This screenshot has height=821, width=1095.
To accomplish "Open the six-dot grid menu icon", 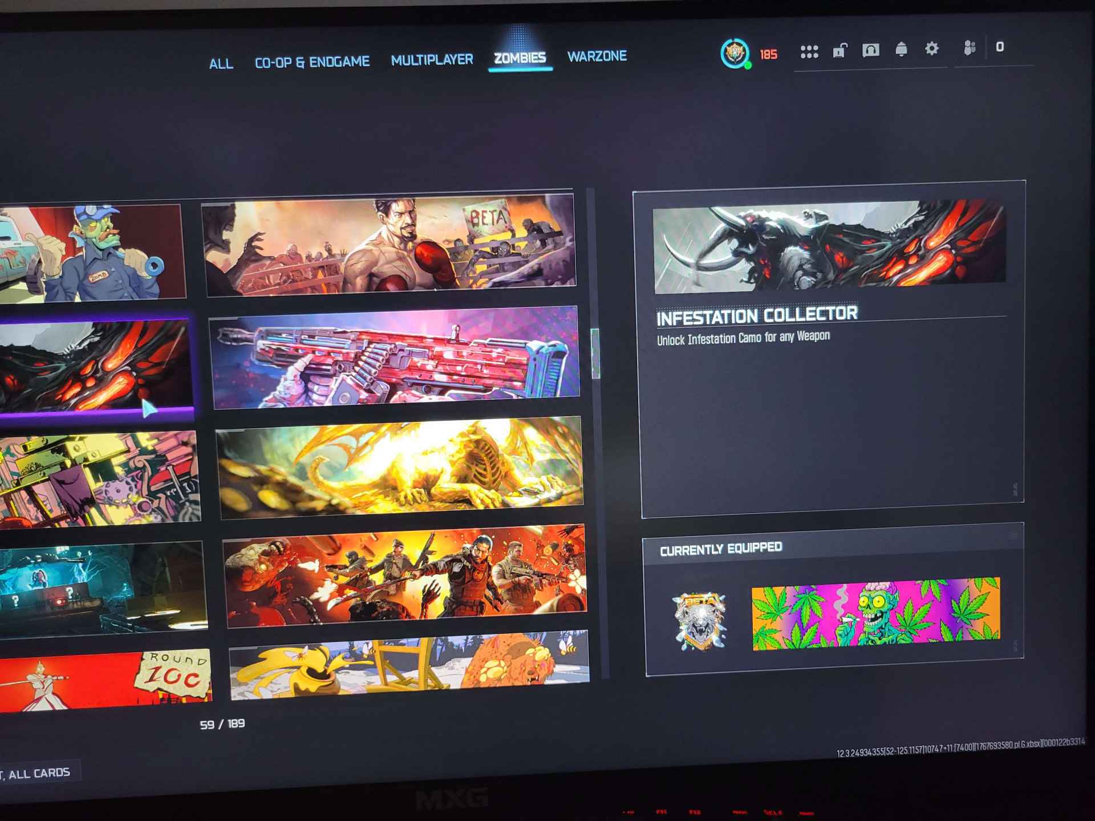I will pos(809,52).
